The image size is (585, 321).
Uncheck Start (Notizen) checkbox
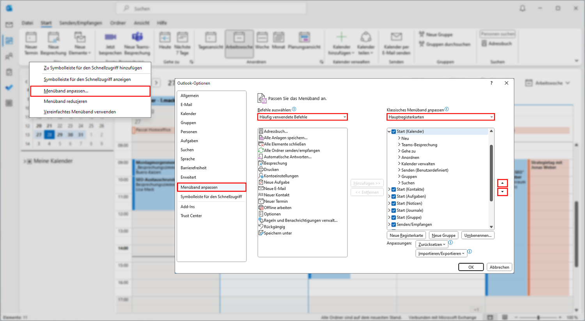pos(394,204)
